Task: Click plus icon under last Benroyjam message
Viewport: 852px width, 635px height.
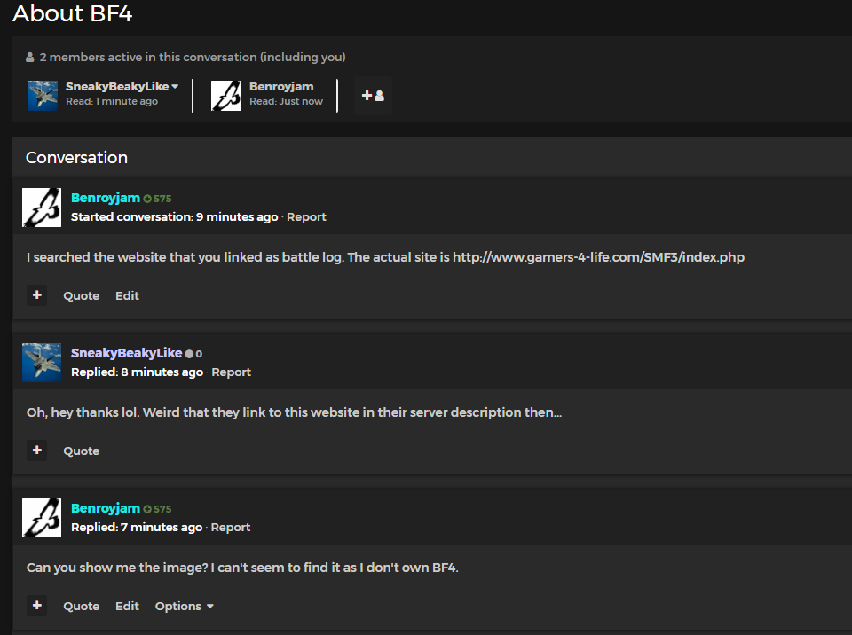Action: click(36, 606)
